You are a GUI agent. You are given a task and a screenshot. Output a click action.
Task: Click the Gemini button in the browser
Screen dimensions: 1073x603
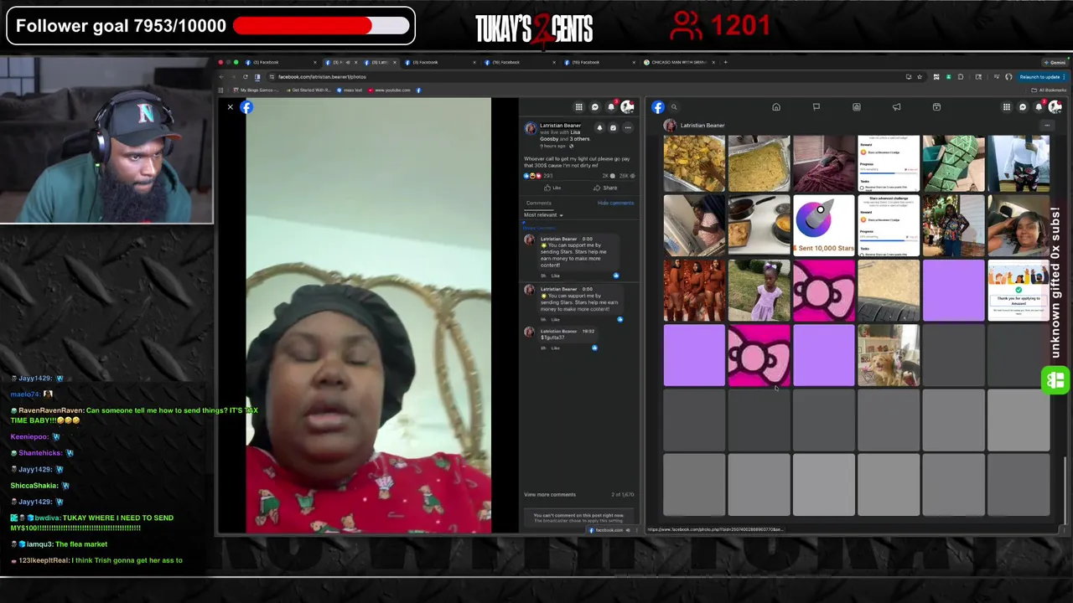coord(1055,62)
